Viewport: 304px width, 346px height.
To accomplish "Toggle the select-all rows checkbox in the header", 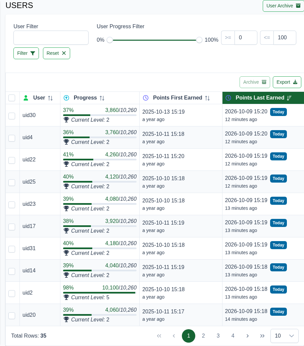I will [x=12, y=98].
